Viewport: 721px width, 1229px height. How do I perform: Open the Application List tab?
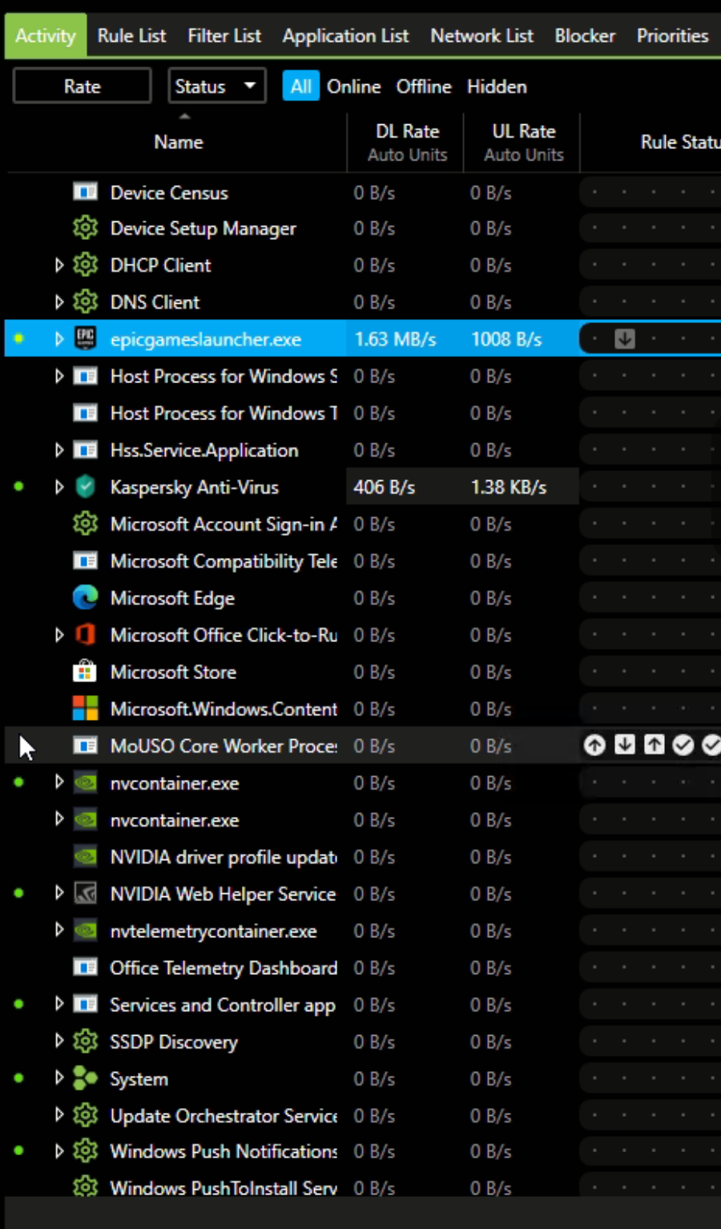tap(345, 36)
